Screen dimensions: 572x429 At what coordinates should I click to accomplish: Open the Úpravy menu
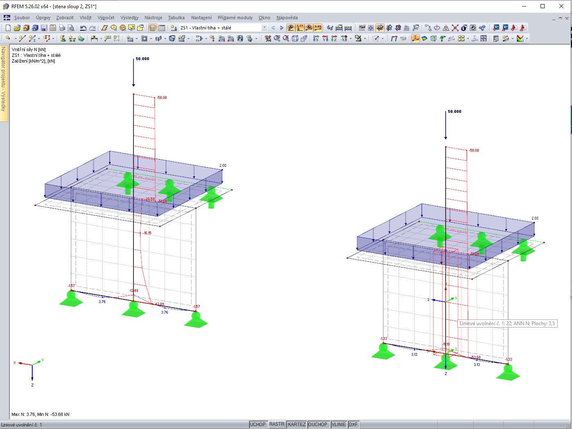coord(43,18)
